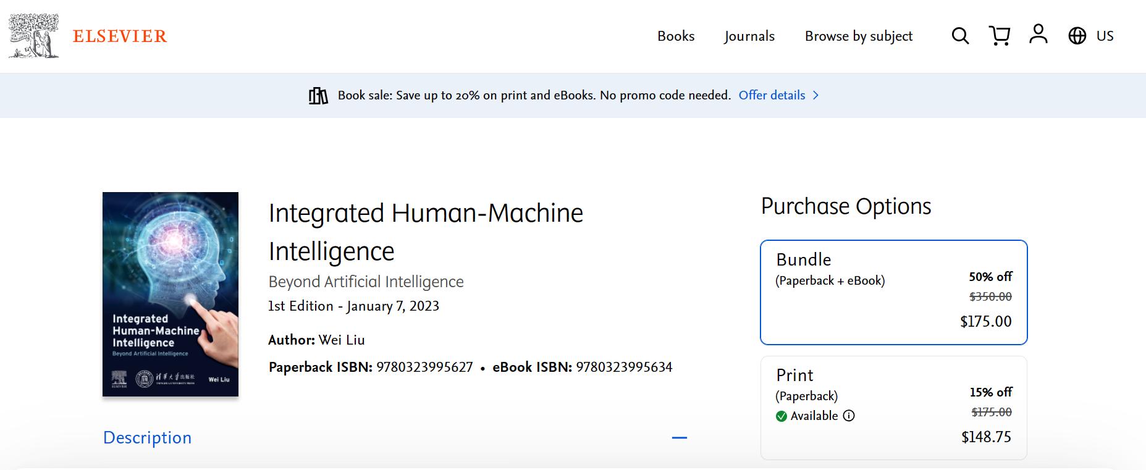
Task: Click the user account icon
Action: 1039,34
